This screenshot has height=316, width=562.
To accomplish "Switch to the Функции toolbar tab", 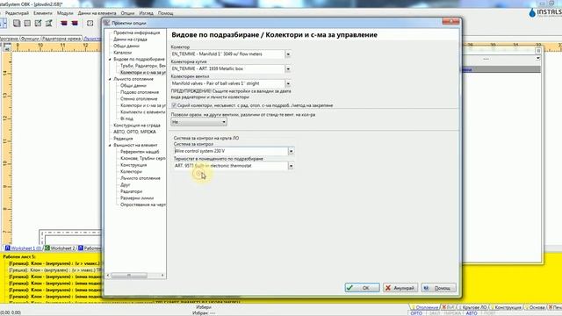I will pos(30,39).
